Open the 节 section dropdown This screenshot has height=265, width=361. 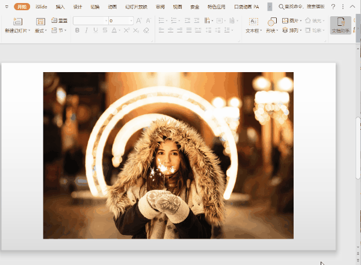pyautogui.click(x=66, y=31)
